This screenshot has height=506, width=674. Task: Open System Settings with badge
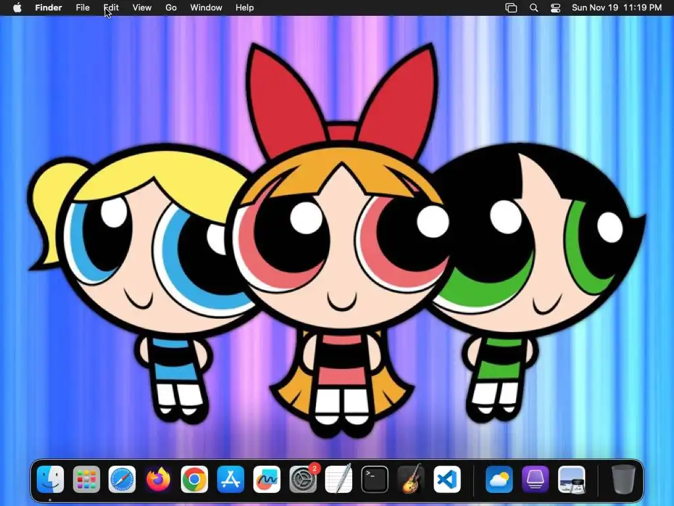click(303, 478)
